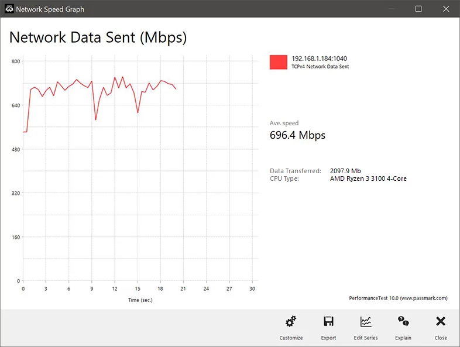Click the Network Data Sent (Mbps) heading
This screenshot has width=460, height=347.
point(98,38)
